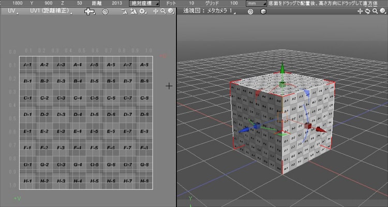Click the X coordinate field showing 1800
This screenshot has height=207, width=388.
click(x=17, y=3)
